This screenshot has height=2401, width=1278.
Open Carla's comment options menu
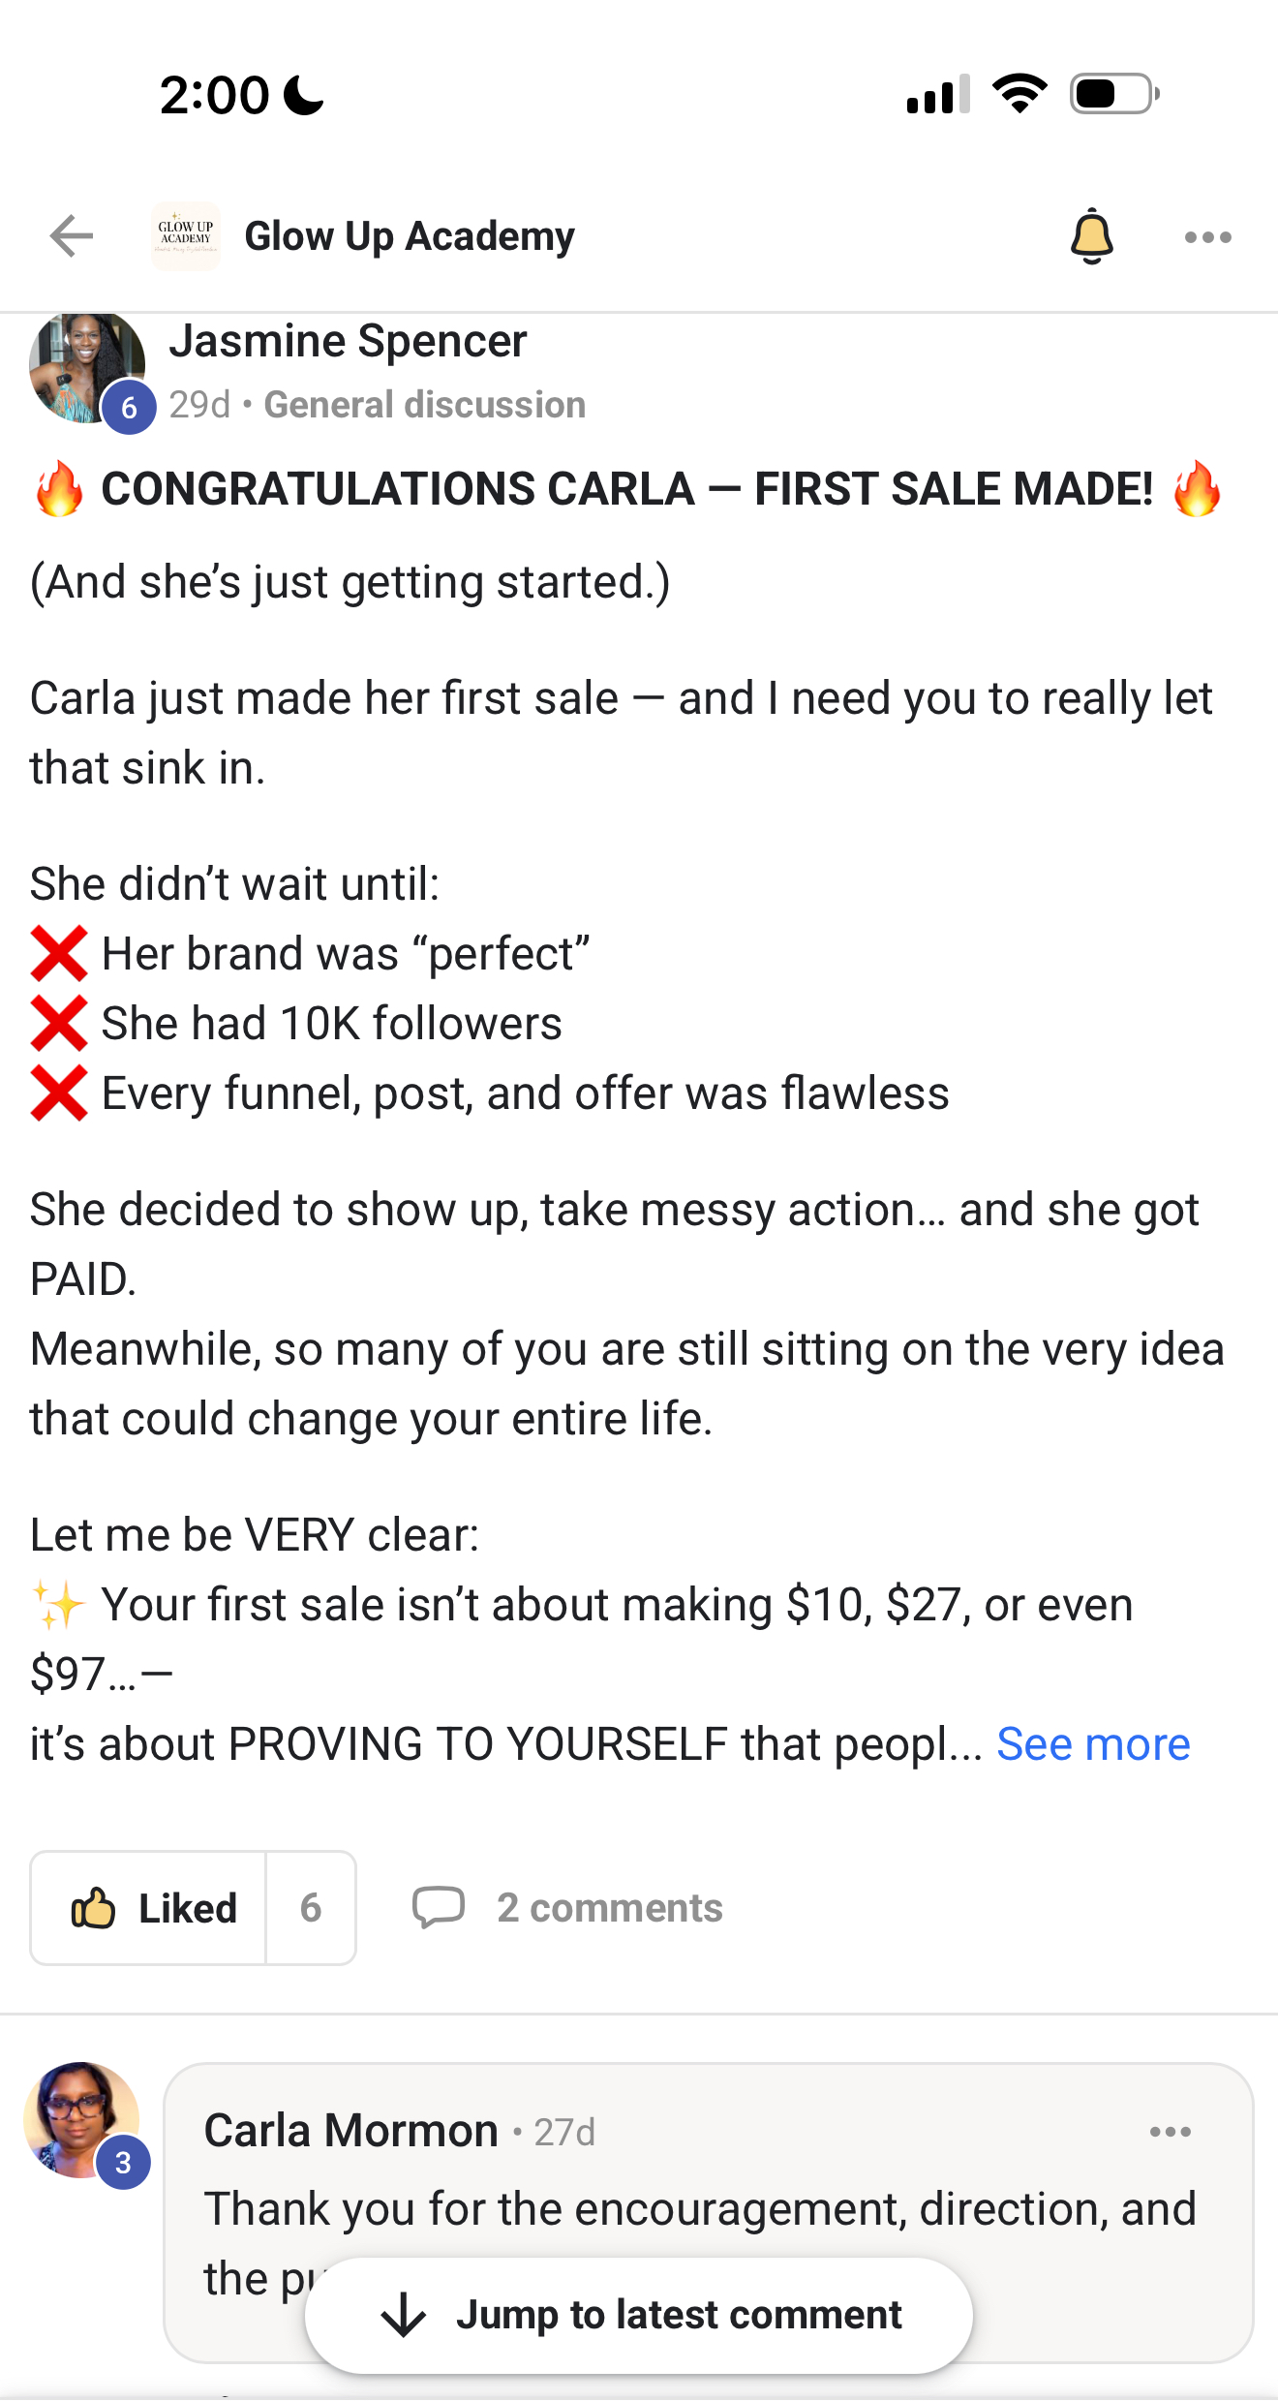click(x=1170, y=2132)
